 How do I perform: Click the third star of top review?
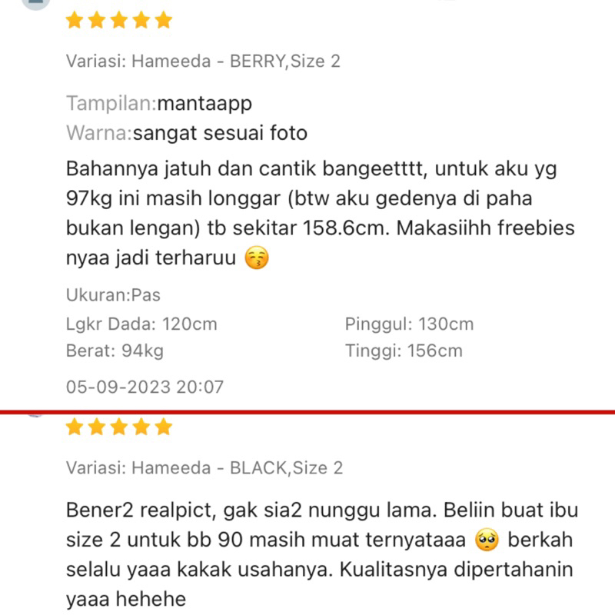point(119,20)
